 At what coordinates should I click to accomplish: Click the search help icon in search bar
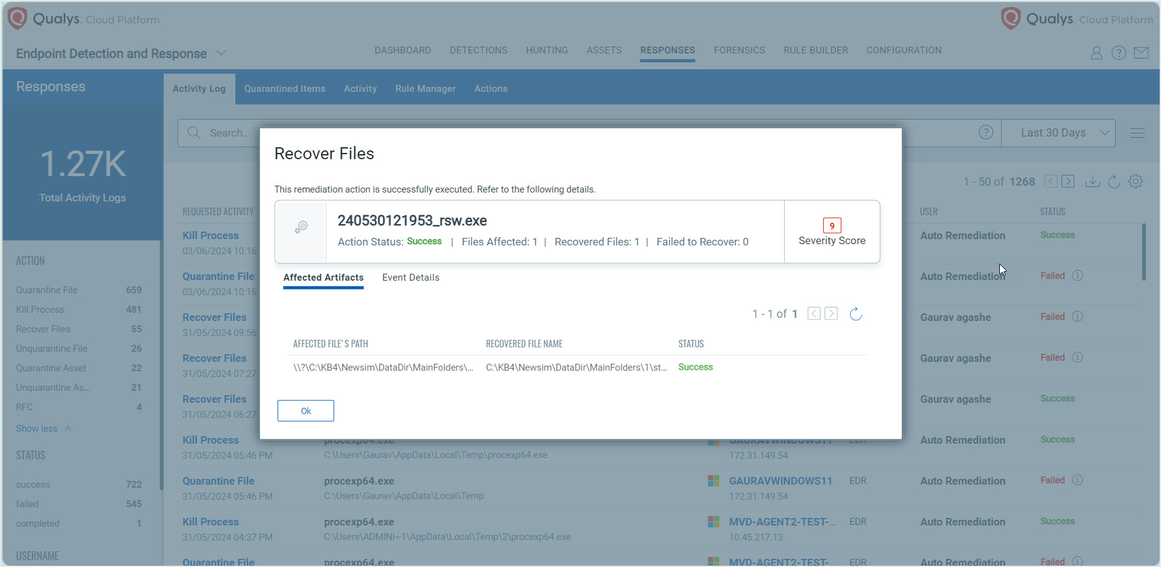coord(985,133)
